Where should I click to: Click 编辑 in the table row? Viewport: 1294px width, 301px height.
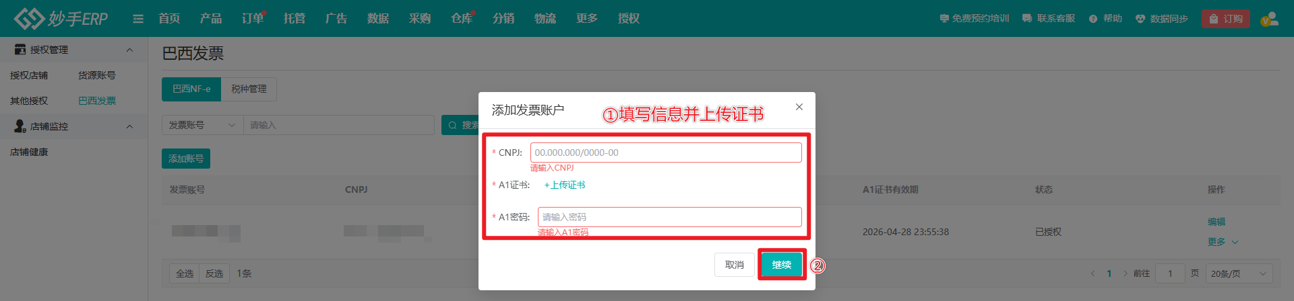pos(1216,222)
